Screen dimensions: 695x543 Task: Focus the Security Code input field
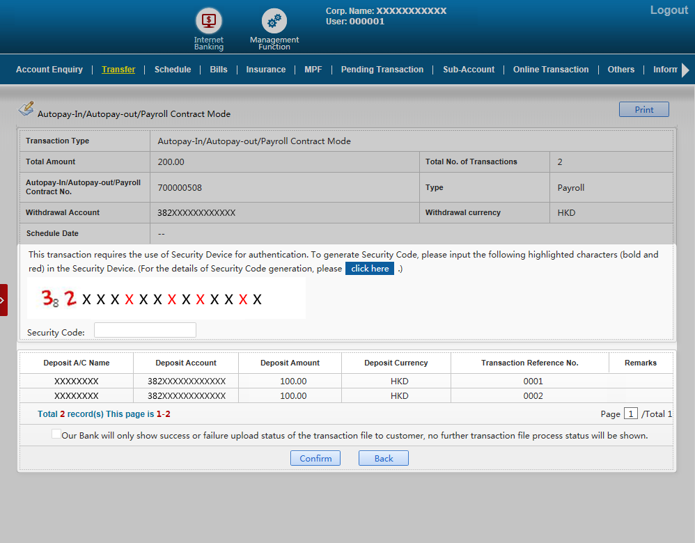(x=145, y=330)
